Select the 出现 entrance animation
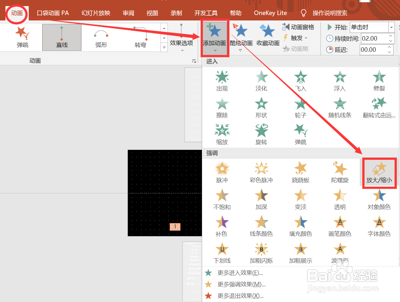400x302 pixels. click(x=222, y=81)
